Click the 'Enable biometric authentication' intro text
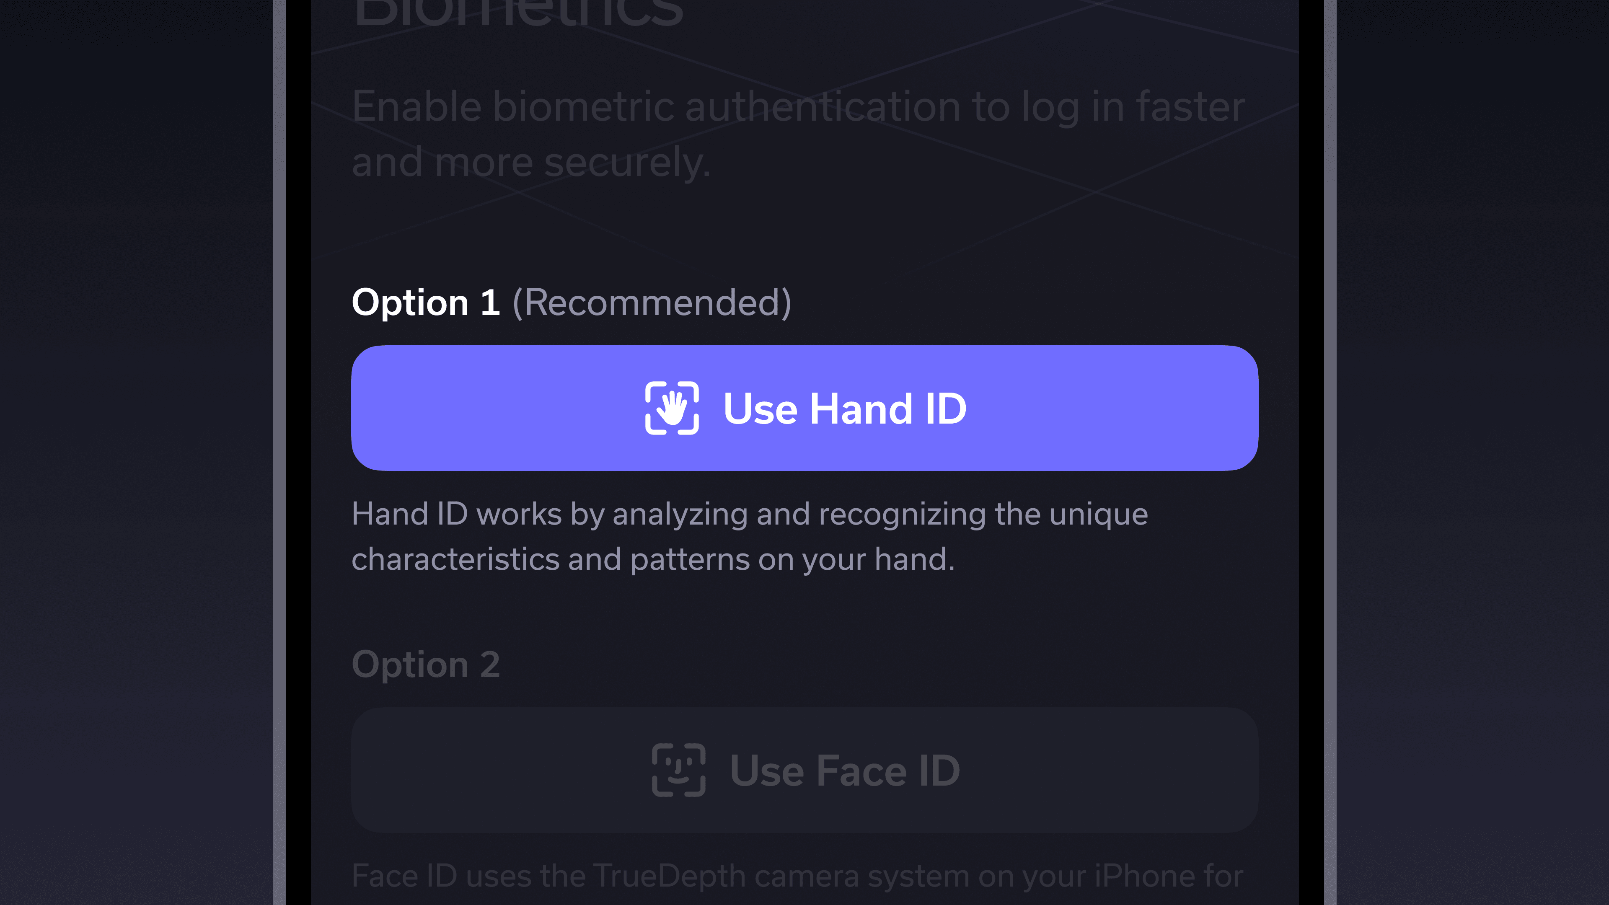Viewport: 1609px width, 905px height. (798, 134)
